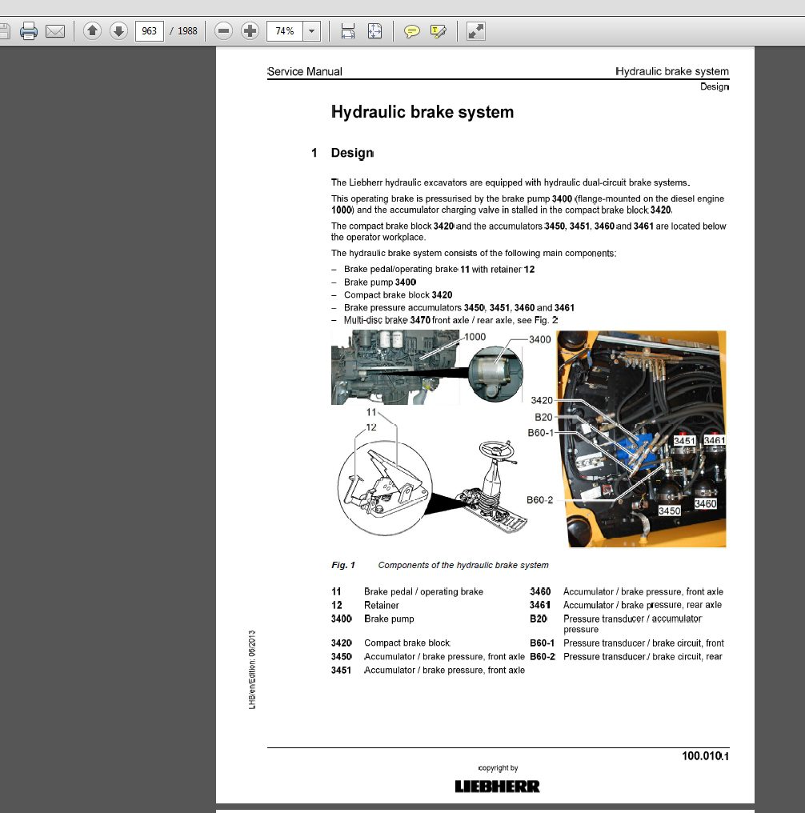Click legend entry 'Retainer'
This screenshot has height=813, width=805.
pos(382,605)
